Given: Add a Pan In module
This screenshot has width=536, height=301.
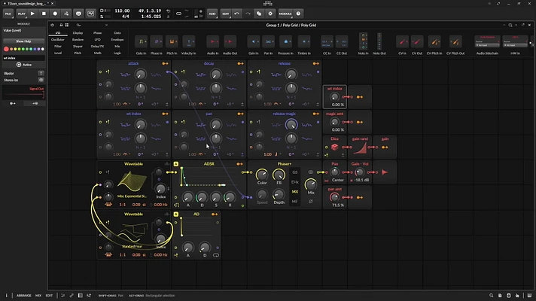Looking at the screenshot, I should pyautogui.click(x=268, y=42).
